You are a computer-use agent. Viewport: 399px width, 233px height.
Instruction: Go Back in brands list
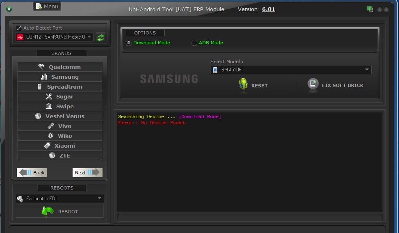tap(32, 173)
